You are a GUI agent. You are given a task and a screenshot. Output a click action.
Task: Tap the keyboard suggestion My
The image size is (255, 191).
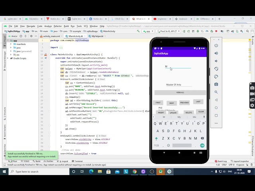[179, 117]
